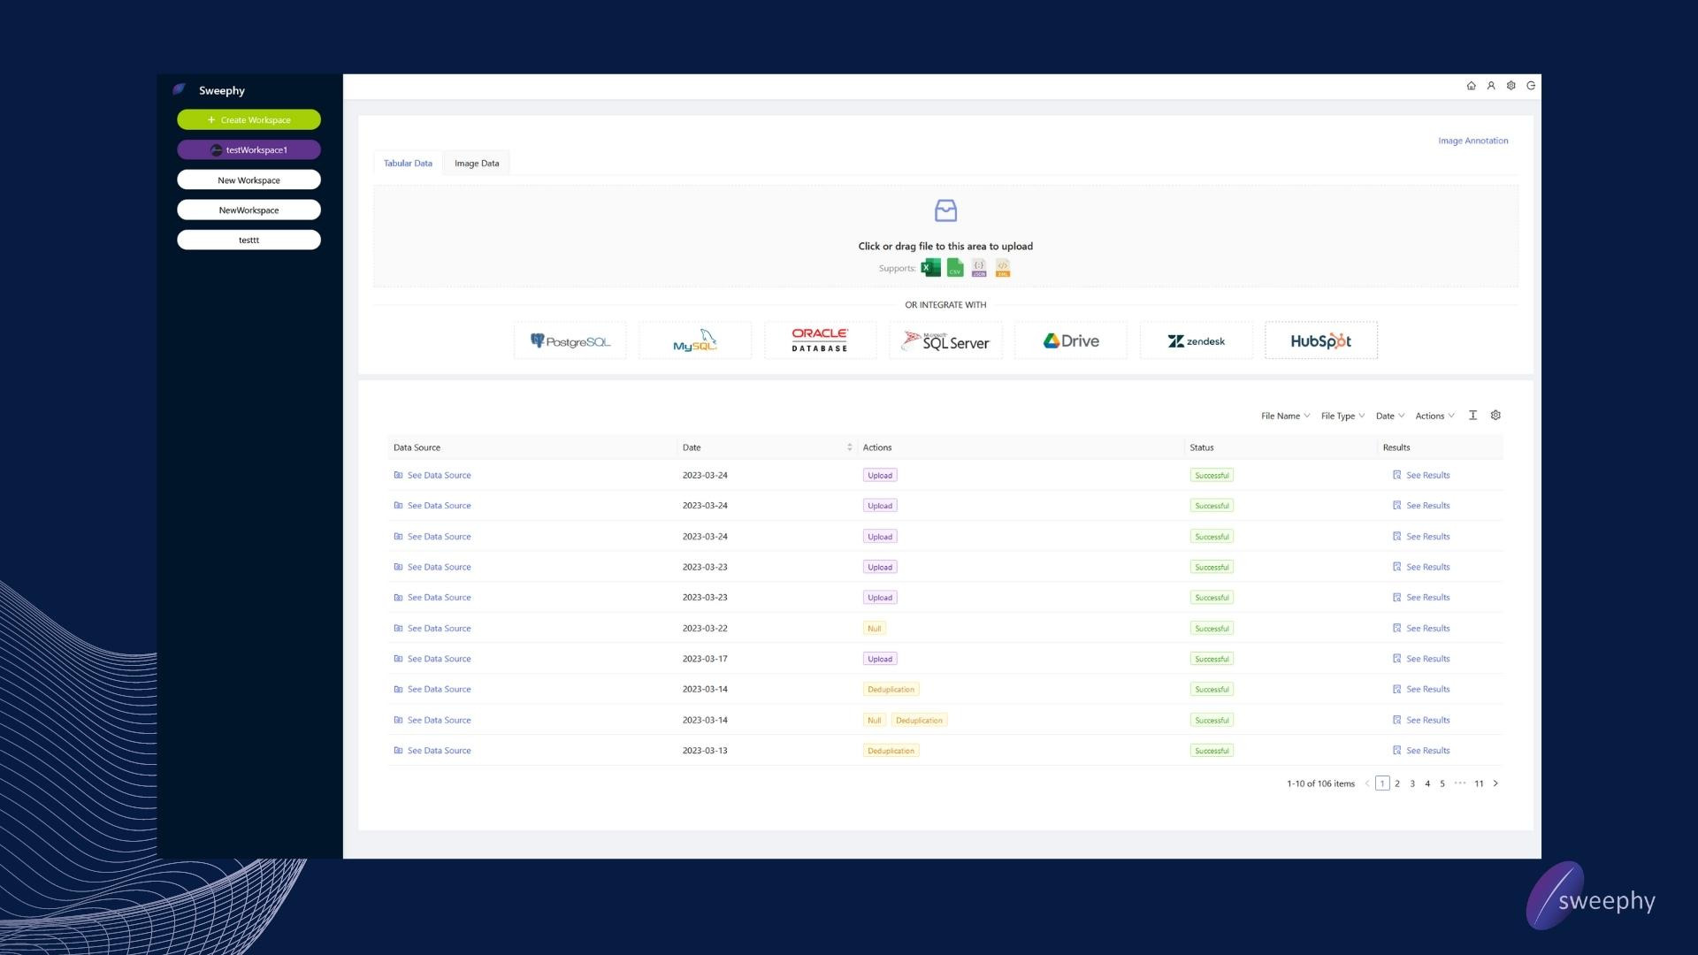Open the user profile icon

click(x=1491, y=86)
